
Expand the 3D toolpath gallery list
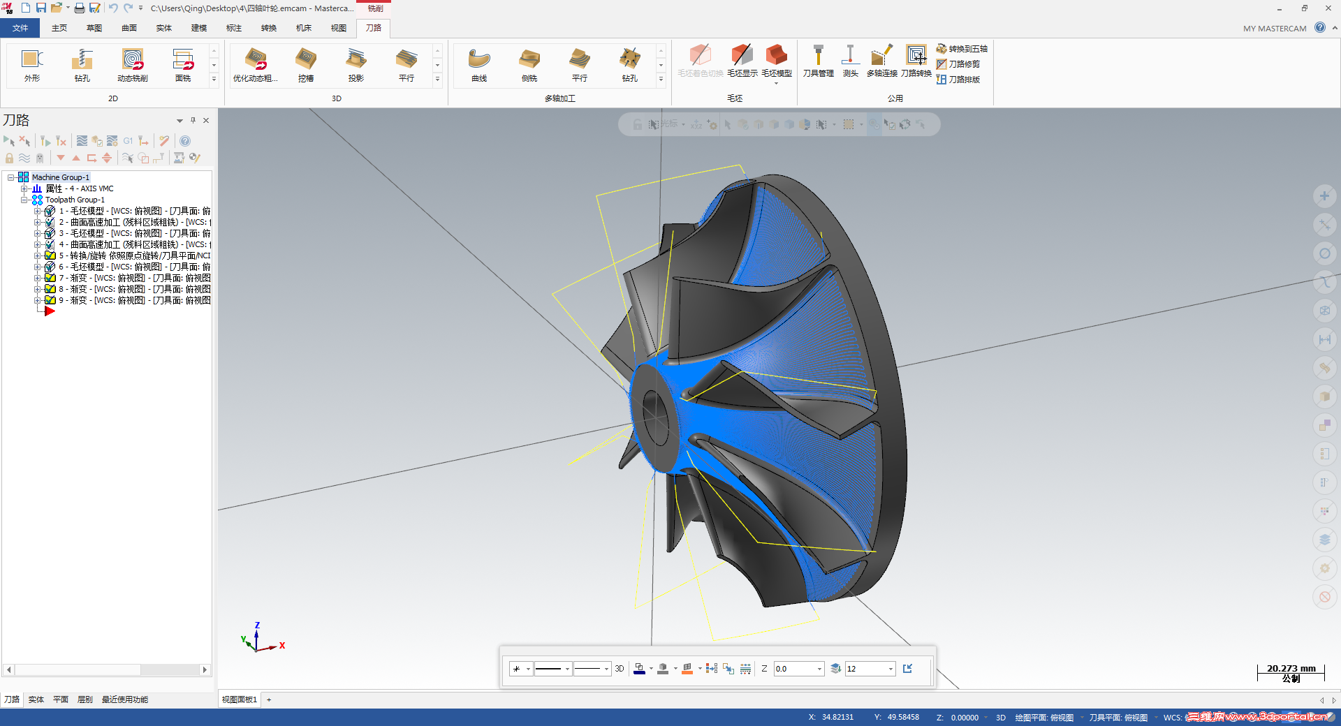click(x=438, y=80)
